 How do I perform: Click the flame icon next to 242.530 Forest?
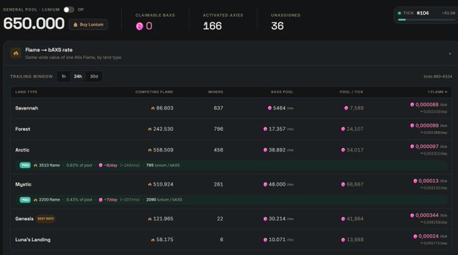150,129
